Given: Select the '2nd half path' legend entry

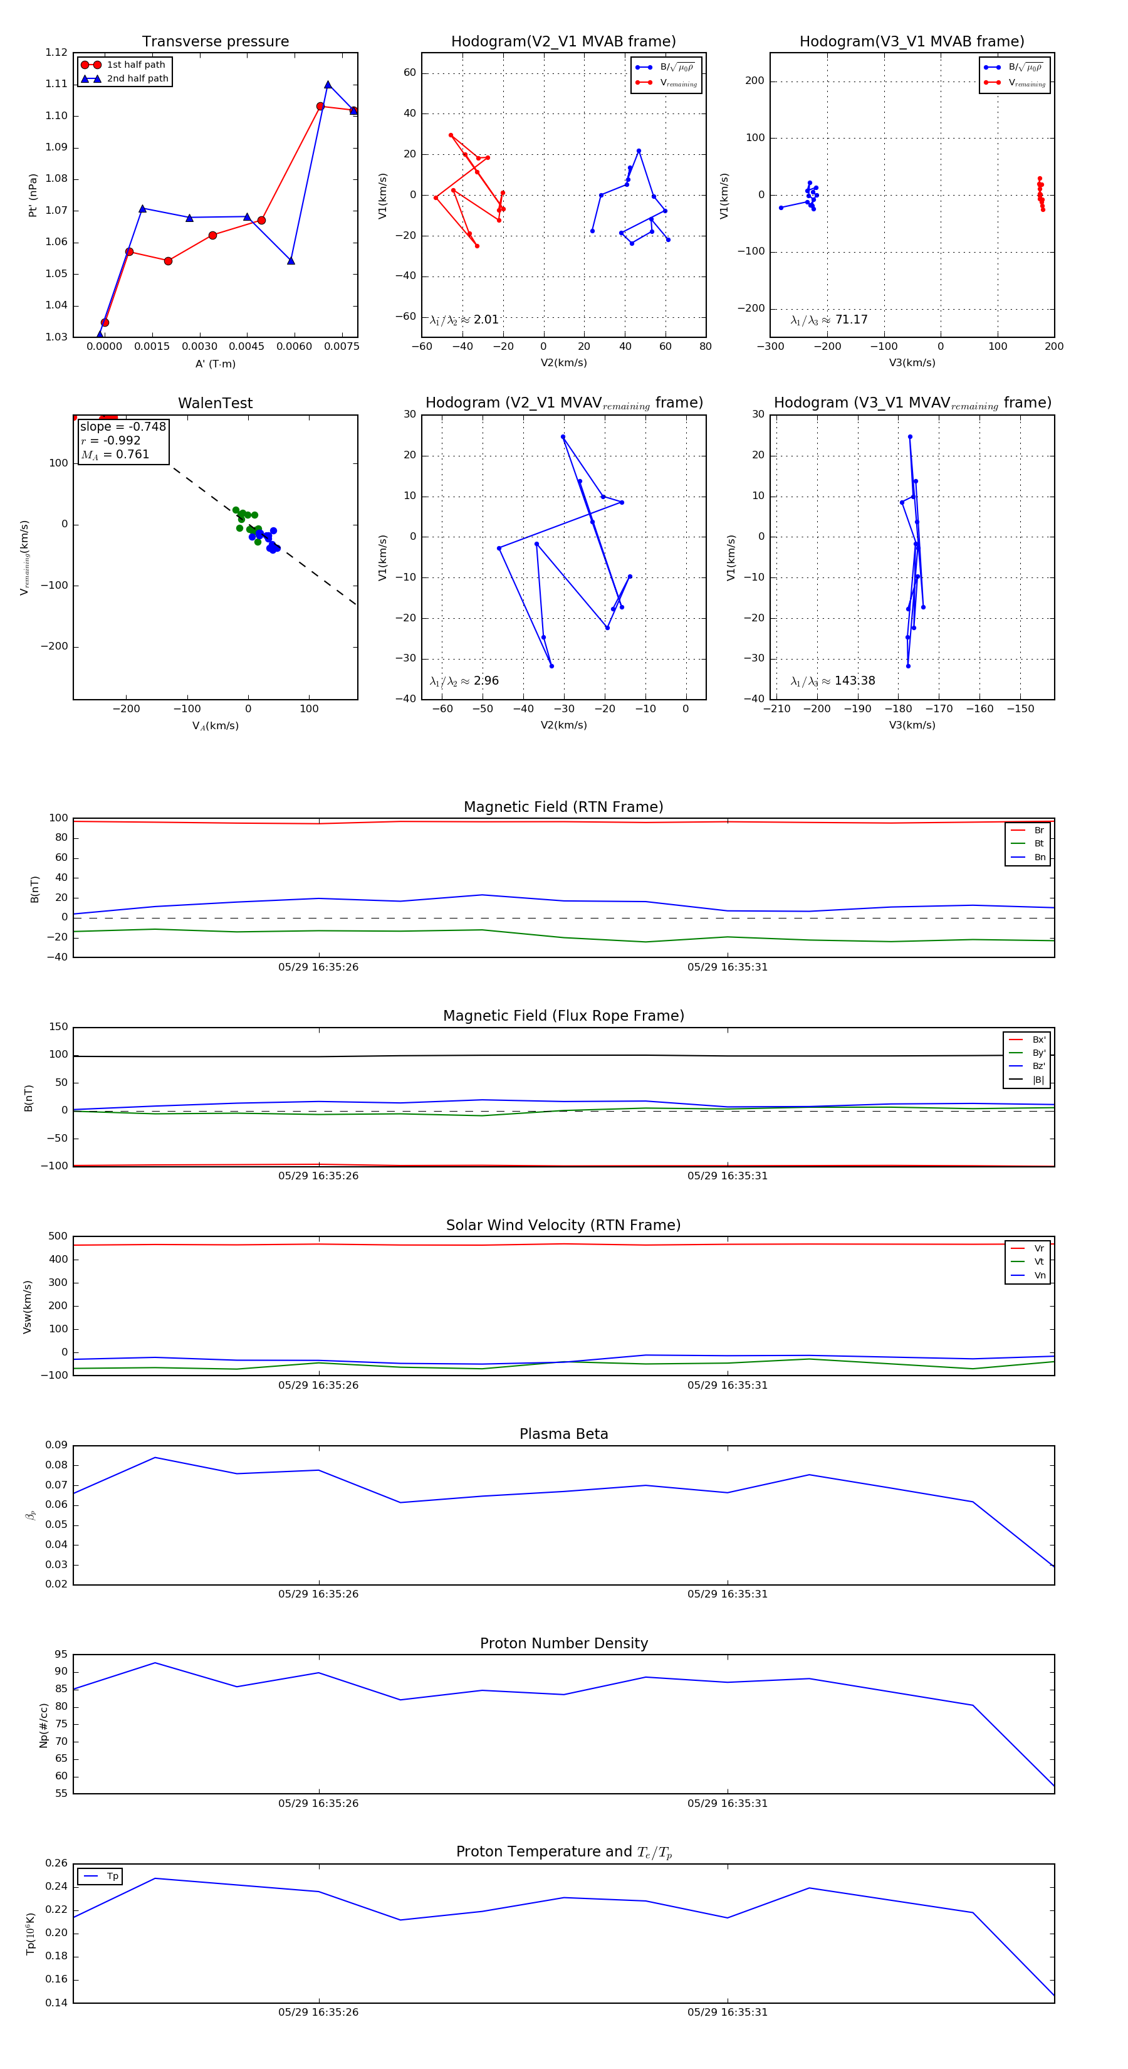Looking at the screenshot, I should pos(125,79).
